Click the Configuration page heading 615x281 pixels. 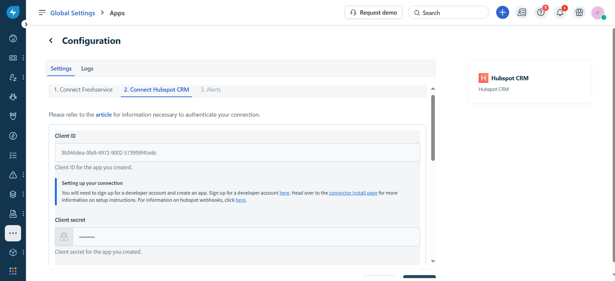91,41
